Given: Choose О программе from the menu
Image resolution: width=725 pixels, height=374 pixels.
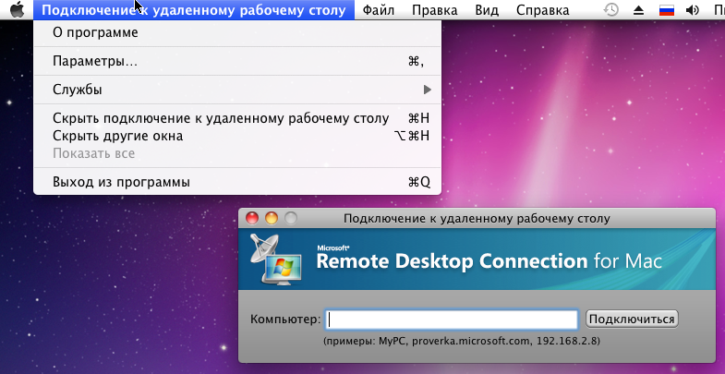Looking at the screenshot, I should (x=237, y=33).
